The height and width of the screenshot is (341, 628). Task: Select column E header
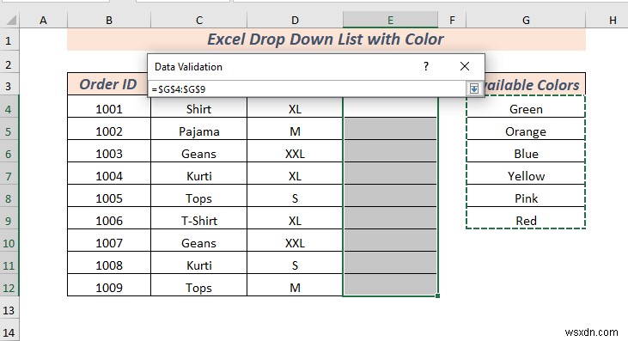click(x=391, y=20)
